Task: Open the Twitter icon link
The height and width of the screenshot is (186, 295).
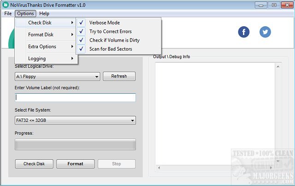Action: point(265,32)
